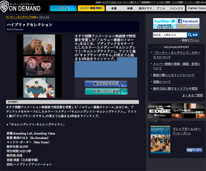Image resolution: width=206 pixels, height=171 pixels.
Task: Open the 検索オプション link
Action: [191, 40]
